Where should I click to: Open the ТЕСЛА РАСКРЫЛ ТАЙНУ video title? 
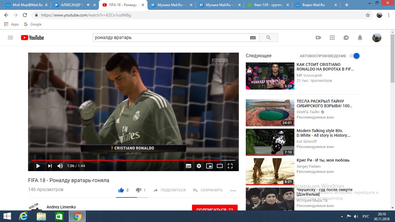click(324, 104)
